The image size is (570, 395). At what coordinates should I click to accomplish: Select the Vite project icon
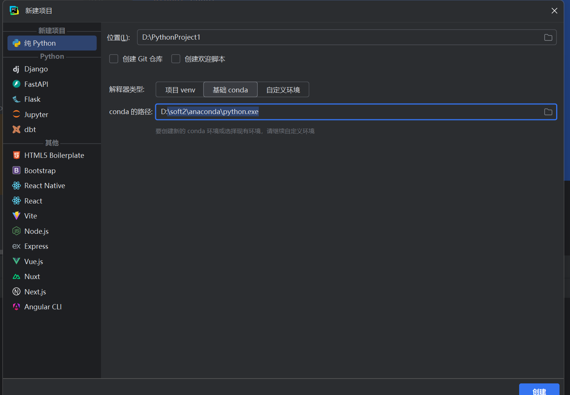16,216
